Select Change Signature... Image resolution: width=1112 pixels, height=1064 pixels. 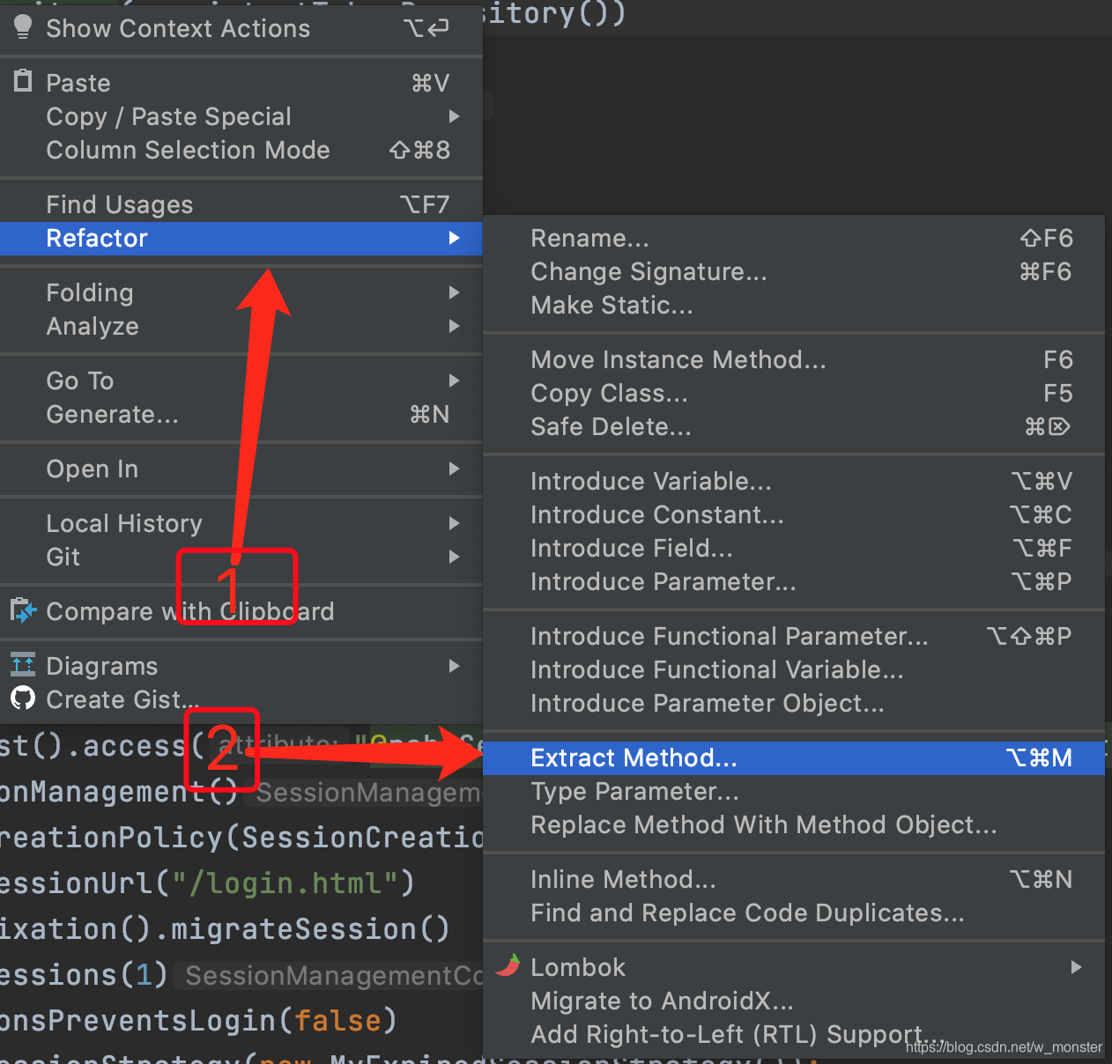click(x=794, y=271)
